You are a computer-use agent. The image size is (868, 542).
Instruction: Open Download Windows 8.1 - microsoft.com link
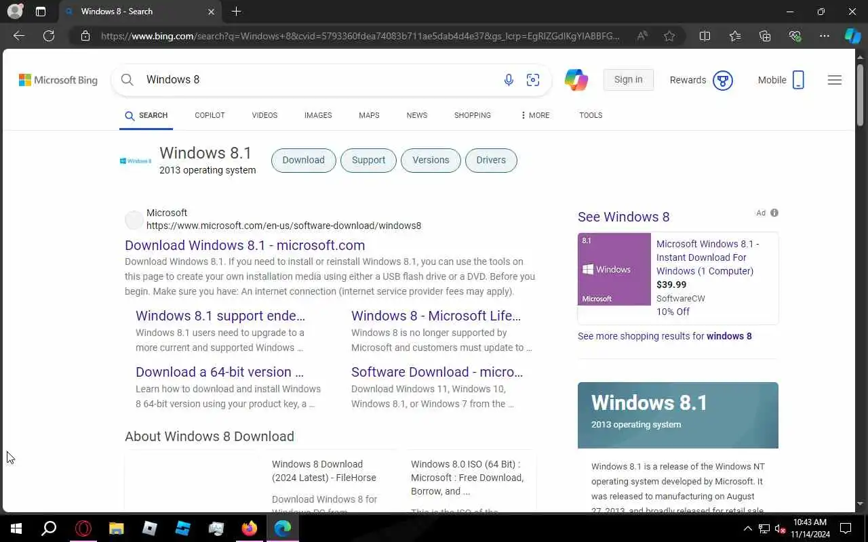pos(245,245)
